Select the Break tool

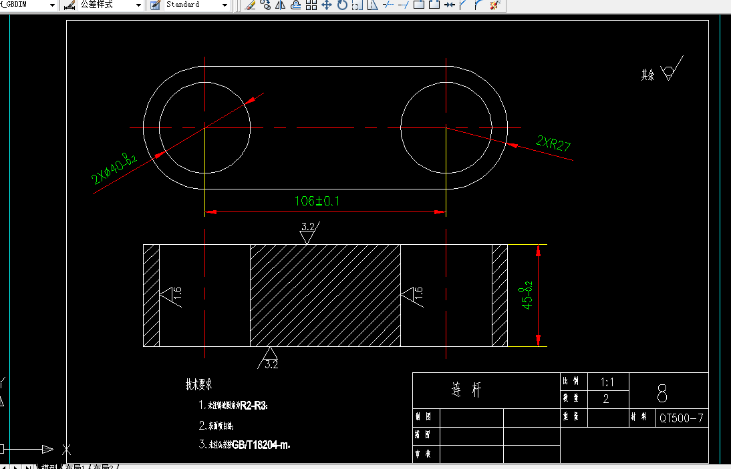(x=434, y=5)
